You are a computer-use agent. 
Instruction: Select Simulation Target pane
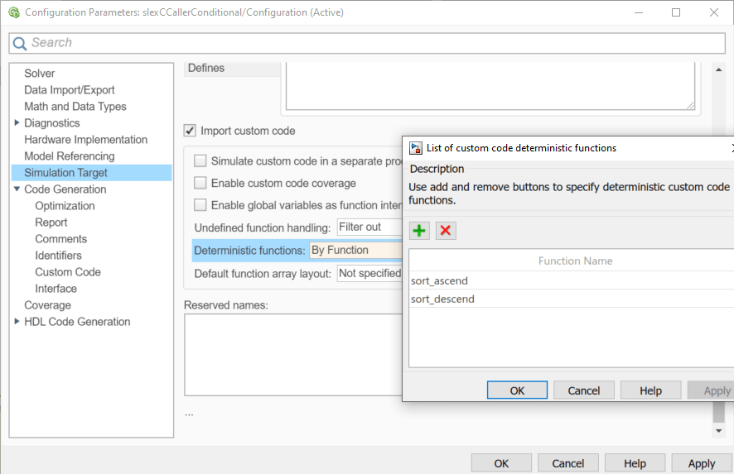pos(91,173)
